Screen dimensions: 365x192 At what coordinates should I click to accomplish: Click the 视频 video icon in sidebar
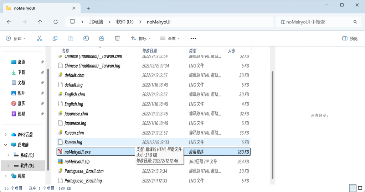[x=14, y=114]
